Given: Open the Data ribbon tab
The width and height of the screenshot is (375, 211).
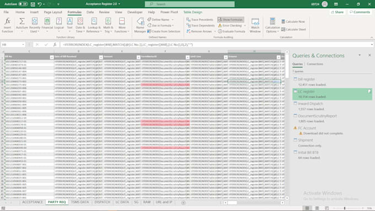Looking at the screenshot, I should click(90, 12).
